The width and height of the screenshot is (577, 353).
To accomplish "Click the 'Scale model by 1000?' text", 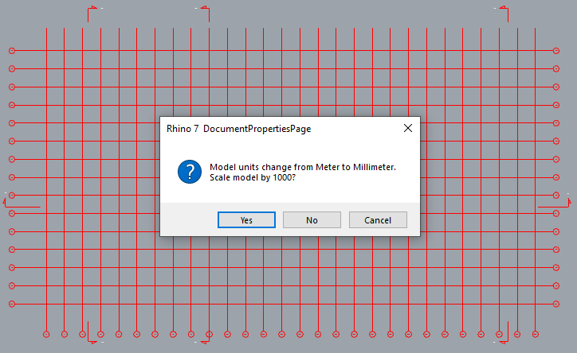I will click(x=253, y=177).
